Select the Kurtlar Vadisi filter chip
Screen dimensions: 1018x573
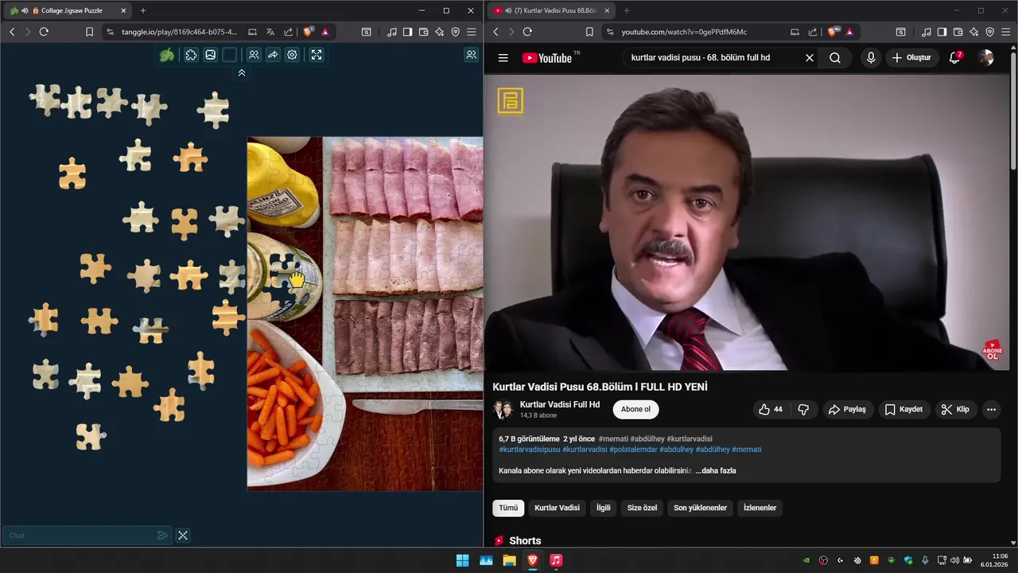(x=557, y=508)
